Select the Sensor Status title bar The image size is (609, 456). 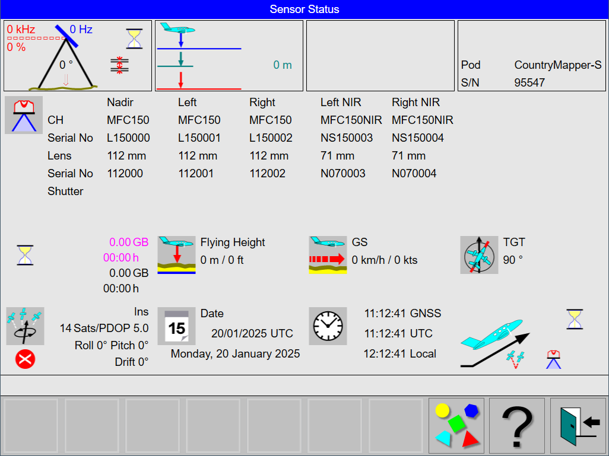304,9
